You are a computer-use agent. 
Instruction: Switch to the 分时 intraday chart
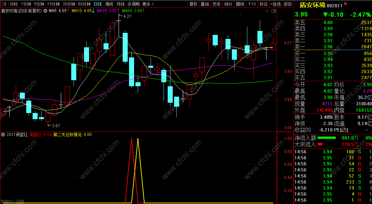pyautogui.click(x=13, y=4)
